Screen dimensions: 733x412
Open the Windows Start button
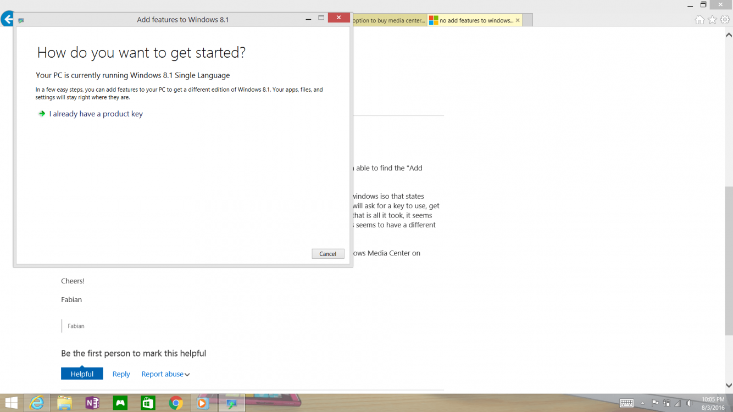click(x=10, y=403)
